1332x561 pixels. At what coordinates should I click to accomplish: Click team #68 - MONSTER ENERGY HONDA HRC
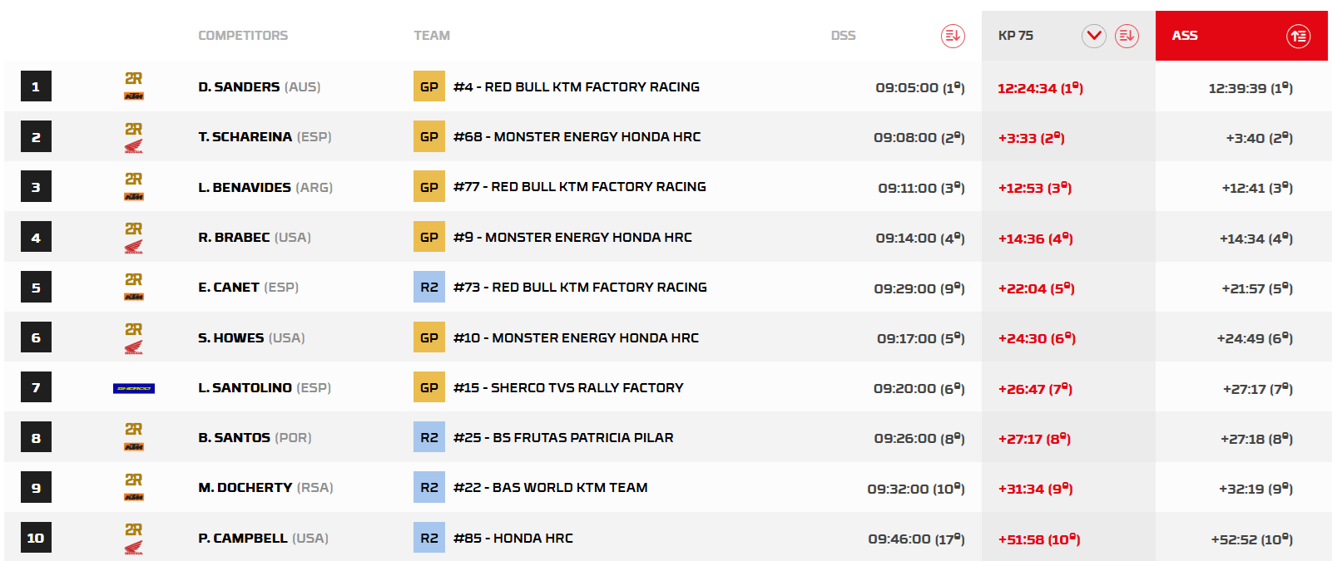point(577,136)
